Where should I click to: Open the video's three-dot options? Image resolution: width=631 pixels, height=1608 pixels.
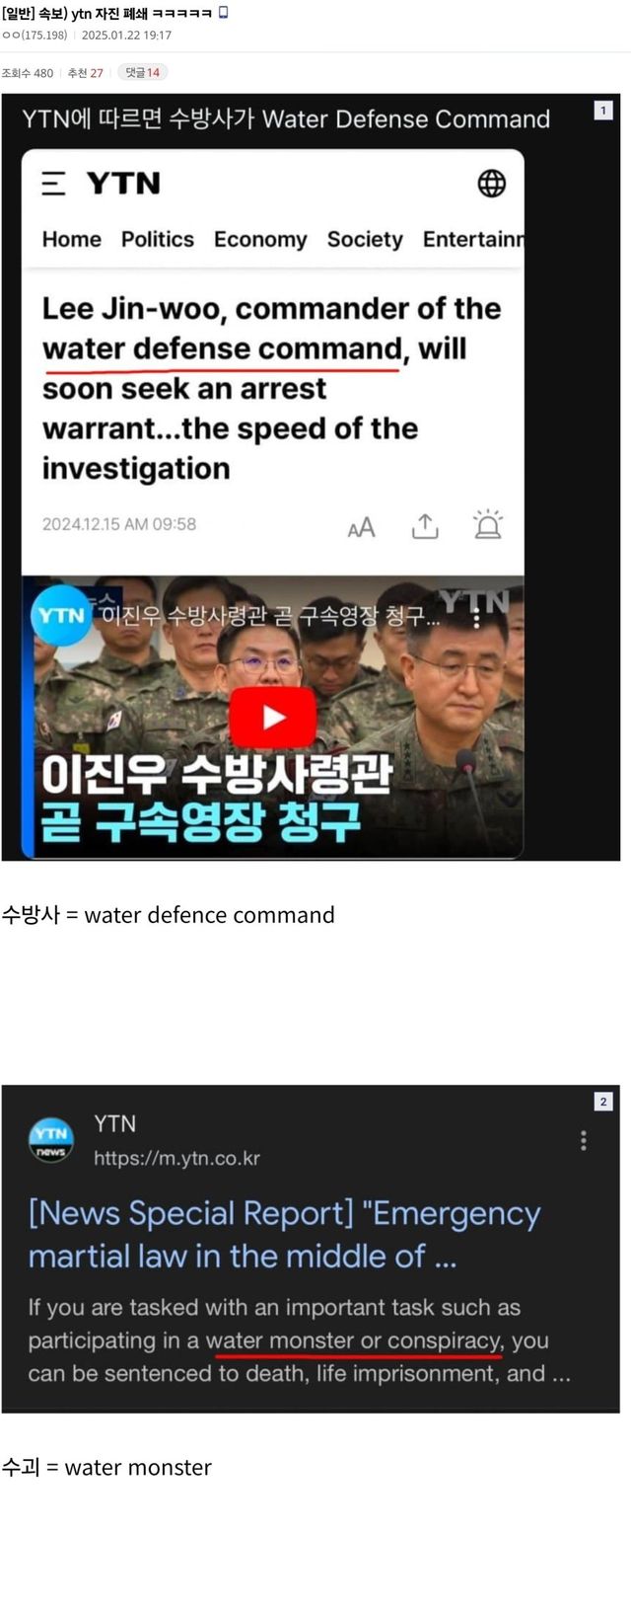point(476,619)
